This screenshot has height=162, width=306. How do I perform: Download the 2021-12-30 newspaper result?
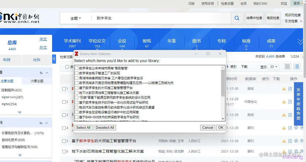pos(284,89)
